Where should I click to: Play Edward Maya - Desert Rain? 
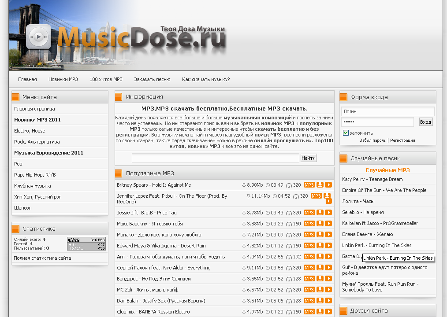pos(328,246)
